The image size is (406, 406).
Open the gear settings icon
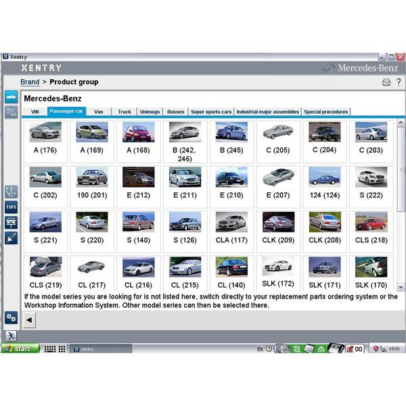(11, 318)
